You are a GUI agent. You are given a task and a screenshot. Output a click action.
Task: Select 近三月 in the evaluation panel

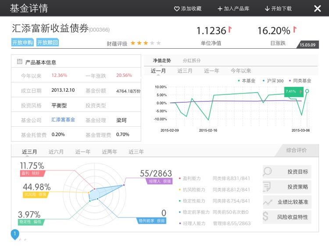pyautogui.click(x=29, y=152)
